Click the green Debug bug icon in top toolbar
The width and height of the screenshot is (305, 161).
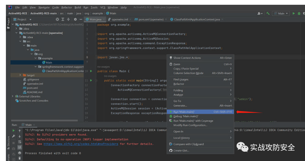coord(299,14)
